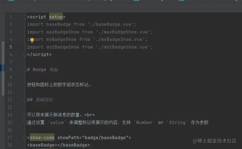Click the '# Badge 角标' heading text

42,69
